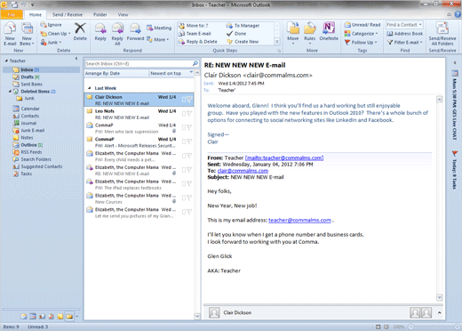Click the mailto:teacher@commalms.com link
The height and width of the screenshot is (331, 462).
pos(284,157)
